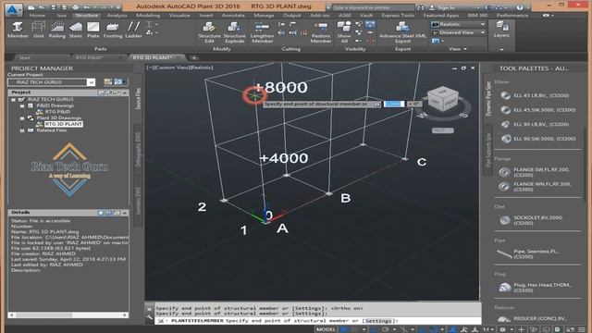Open the AutoCAD application menu logo
The width and height of the screenshot is (592, 333).
13,9
